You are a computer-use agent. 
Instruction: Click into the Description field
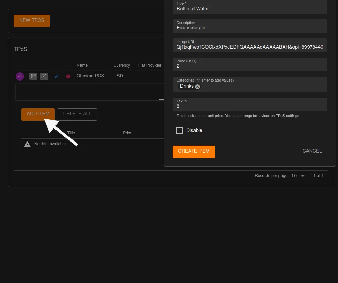[250, 28]
